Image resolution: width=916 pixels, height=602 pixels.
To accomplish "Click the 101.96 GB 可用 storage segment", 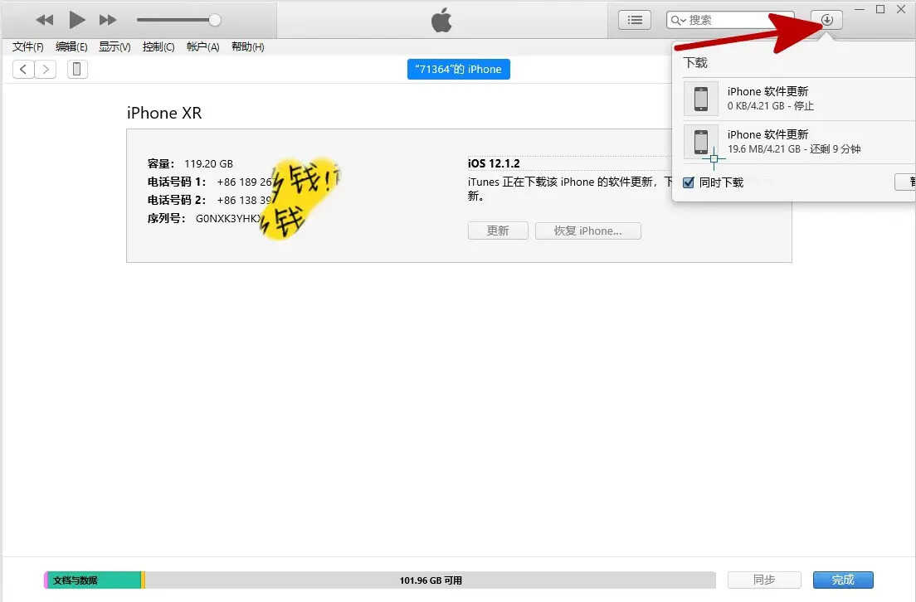I will pos(431,580).
